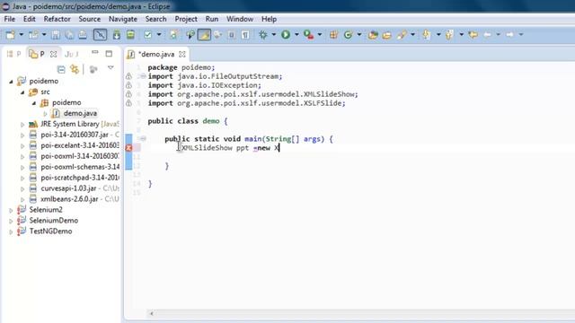This screenshot has width=575, height=323.
Task: Close the Package Explorer view tab
Action: click(x=54, y=54)
